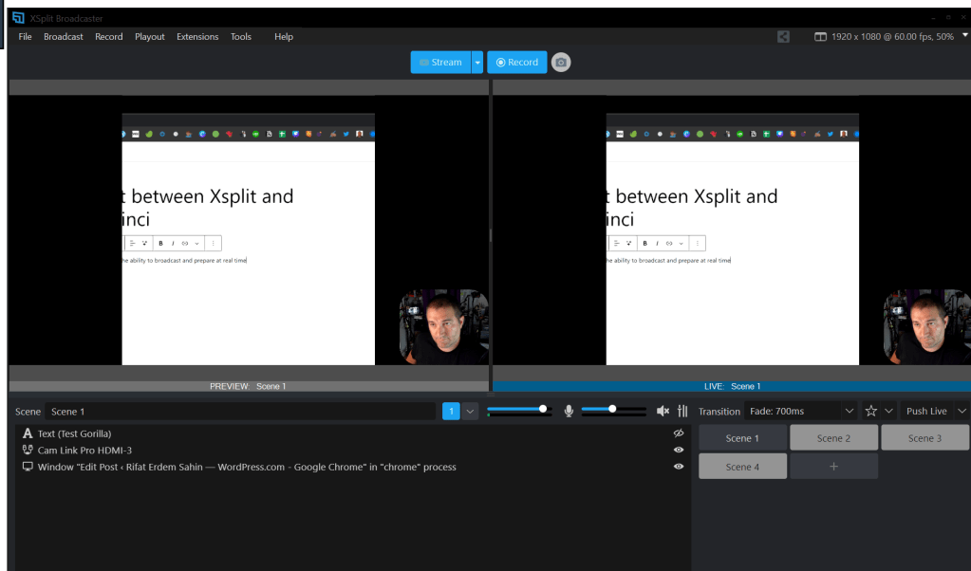Image resolution: width=971 pixels, height=571 pixels.
Task: Start streaming with the Stream button
Action: tap(440, 62)
